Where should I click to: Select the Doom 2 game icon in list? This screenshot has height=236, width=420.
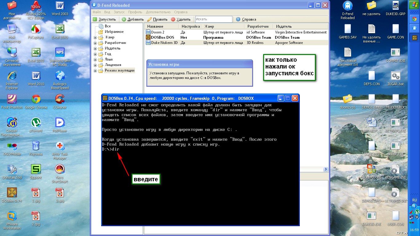pos(148,32)
